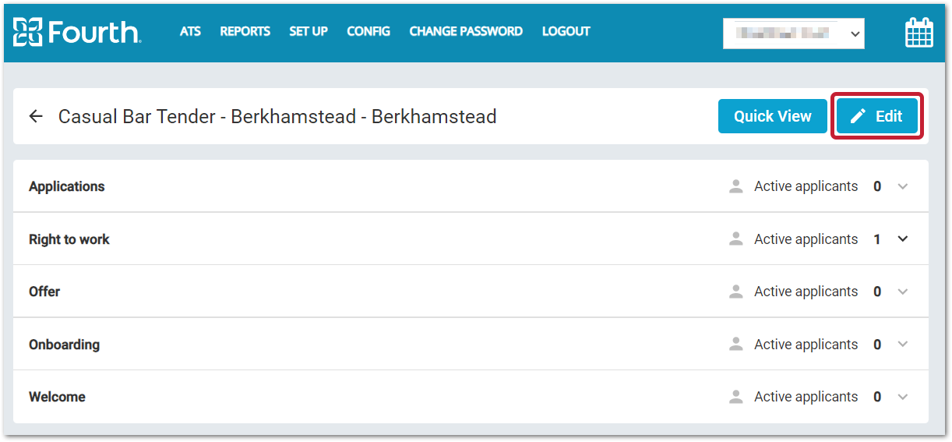This screenshot has width=952, height=442.
Task: Expand the Right to work chevron
Action: point(903,239)
